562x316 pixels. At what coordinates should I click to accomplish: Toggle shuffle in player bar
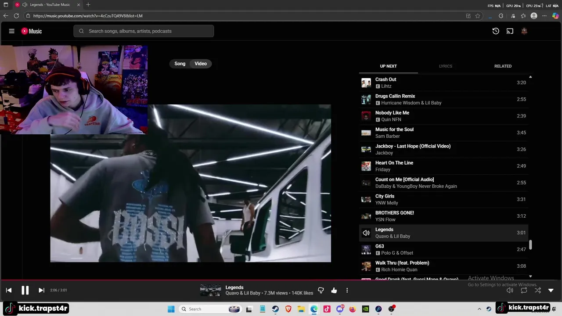538,290
